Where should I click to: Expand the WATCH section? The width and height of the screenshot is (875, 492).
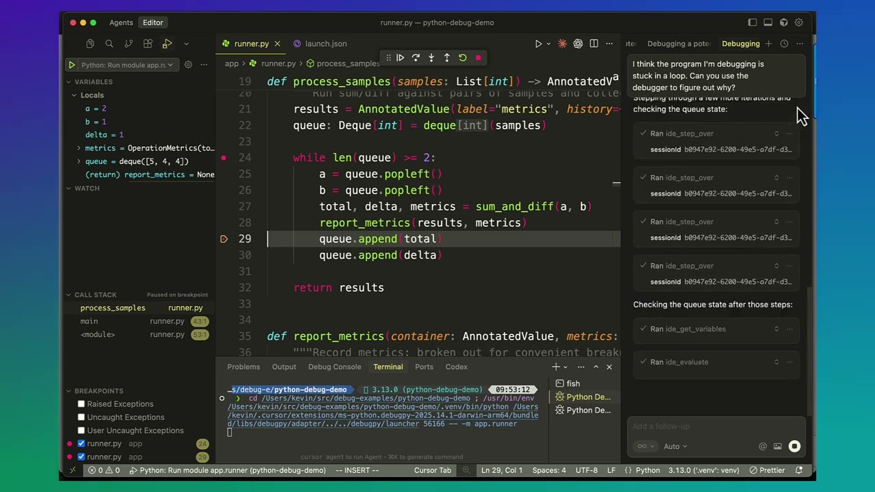click(x=87, y=189)
